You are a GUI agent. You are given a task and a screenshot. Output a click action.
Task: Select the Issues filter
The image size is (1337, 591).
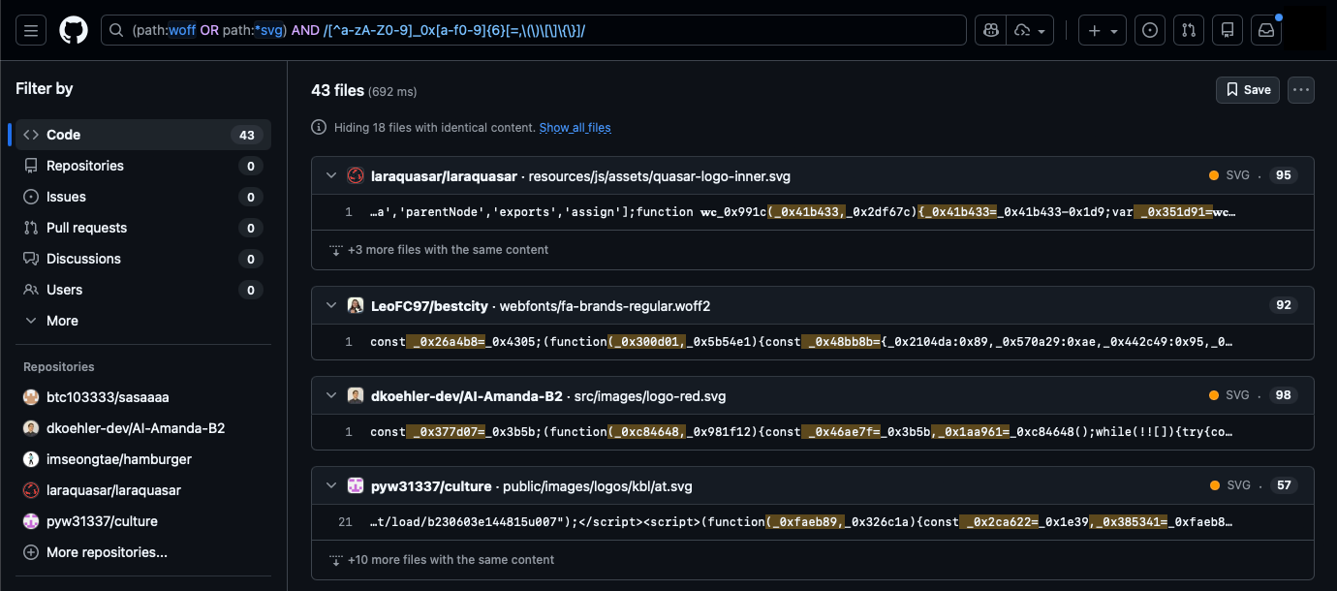tap(143, 197)
